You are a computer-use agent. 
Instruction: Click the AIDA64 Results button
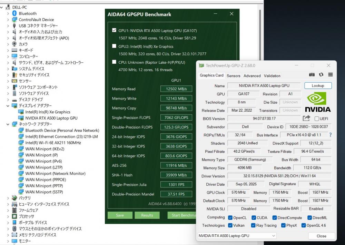click(147, 215)
